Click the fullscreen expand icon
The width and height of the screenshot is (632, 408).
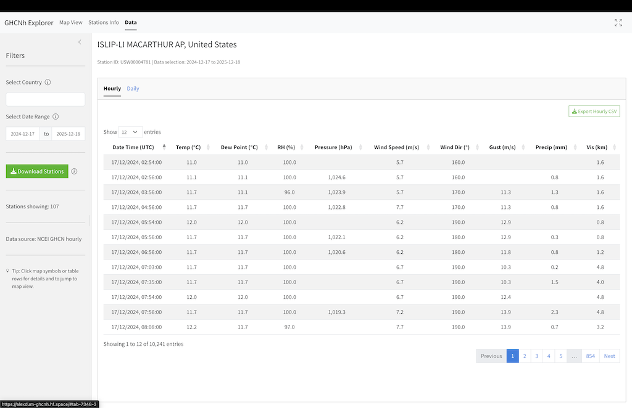(x=618, y=22)
